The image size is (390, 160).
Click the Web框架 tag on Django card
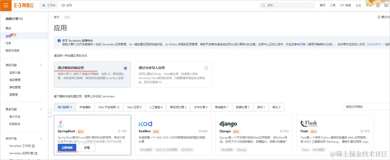tap(226, 150)
